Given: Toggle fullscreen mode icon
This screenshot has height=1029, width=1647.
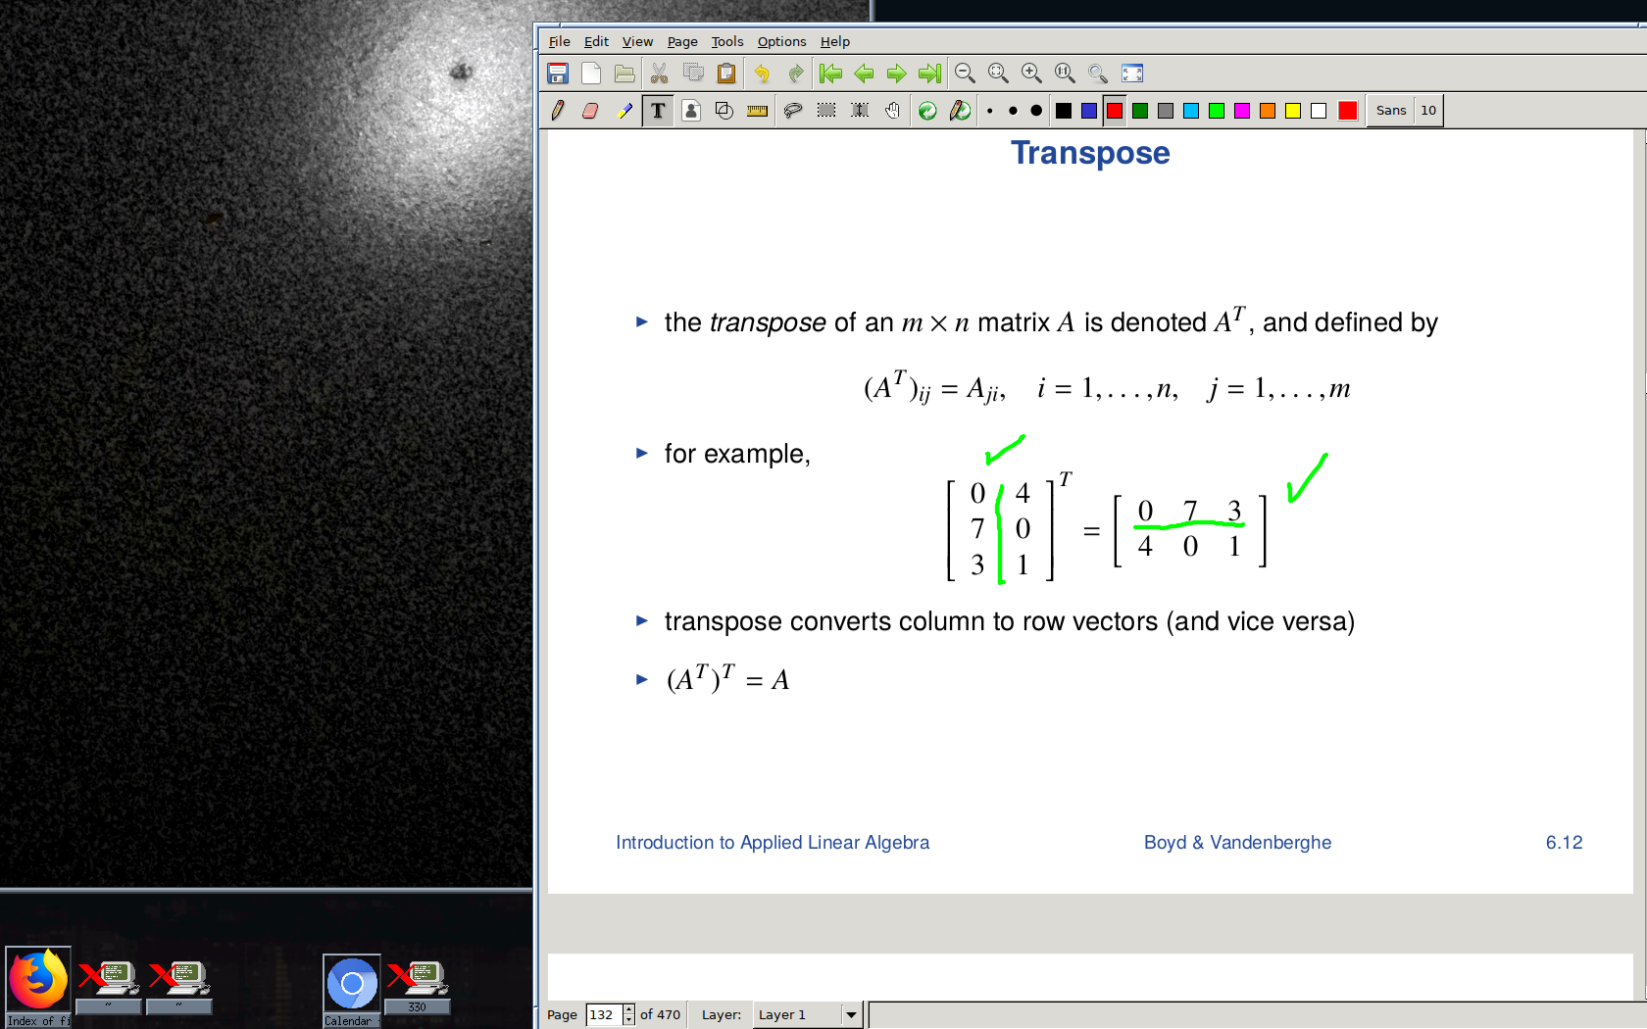Looking at the screenshot, I should 1132,73.
